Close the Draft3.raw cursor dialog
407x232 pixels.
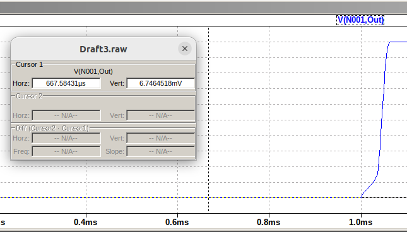184,49
